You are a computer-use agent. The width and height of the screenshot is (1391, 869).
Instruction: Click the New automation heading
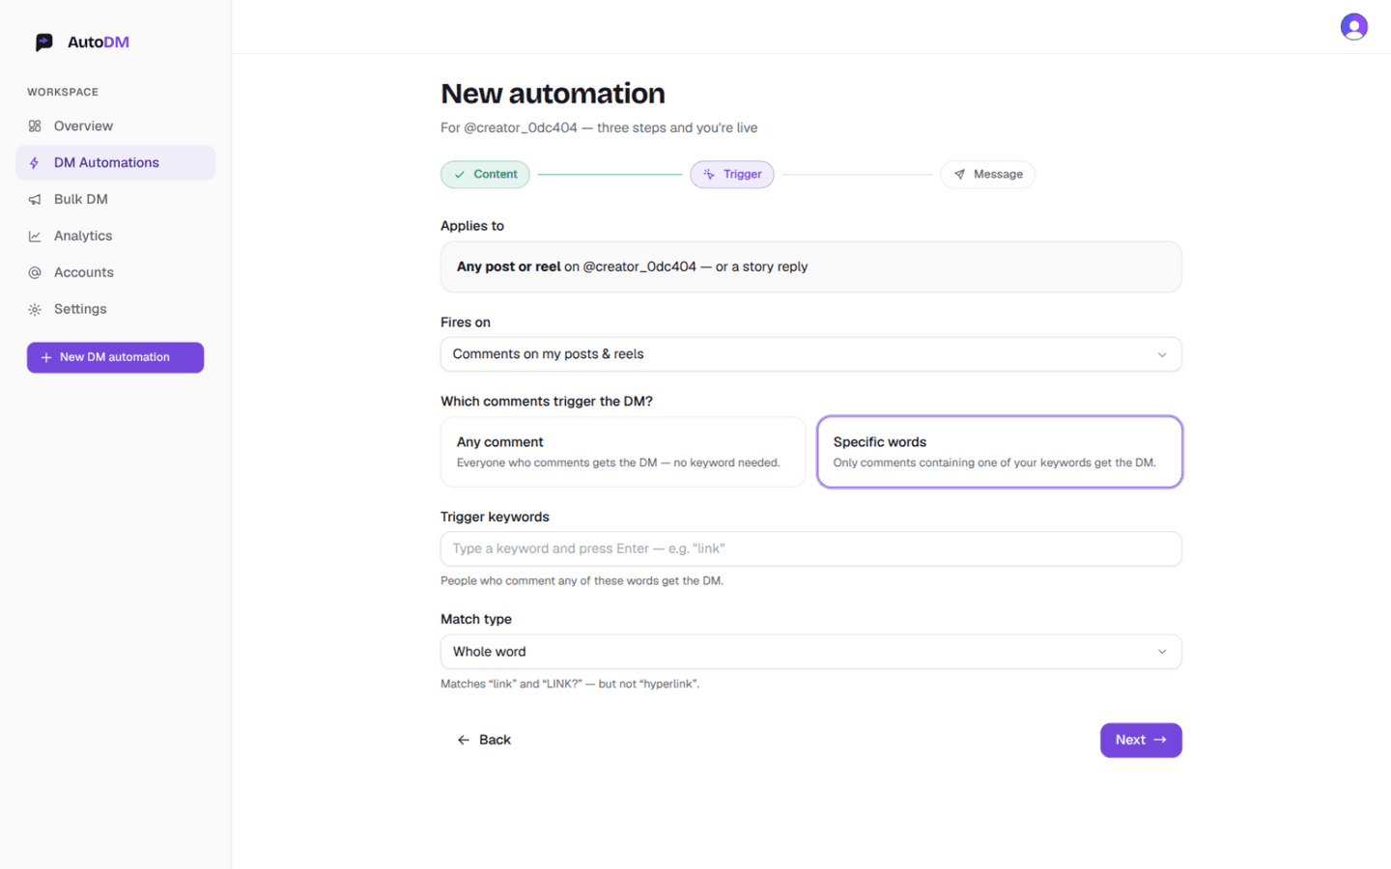pyautogui.click(x=553, y=94)
